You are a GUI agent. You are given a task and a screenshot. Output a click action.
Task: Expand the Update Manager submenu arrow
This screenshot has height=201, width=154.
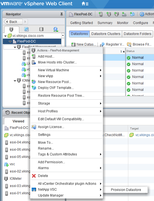point(101,195)
